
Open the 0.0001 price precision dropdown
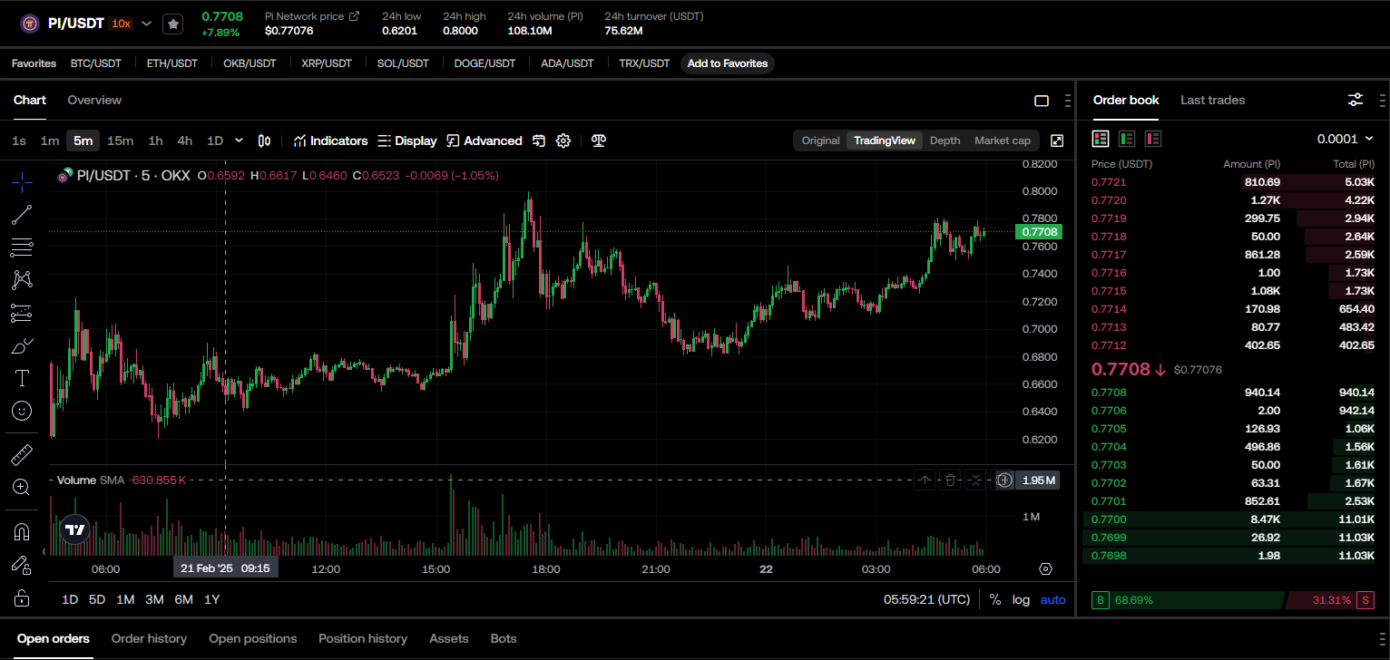click(x=1345, y=139)
